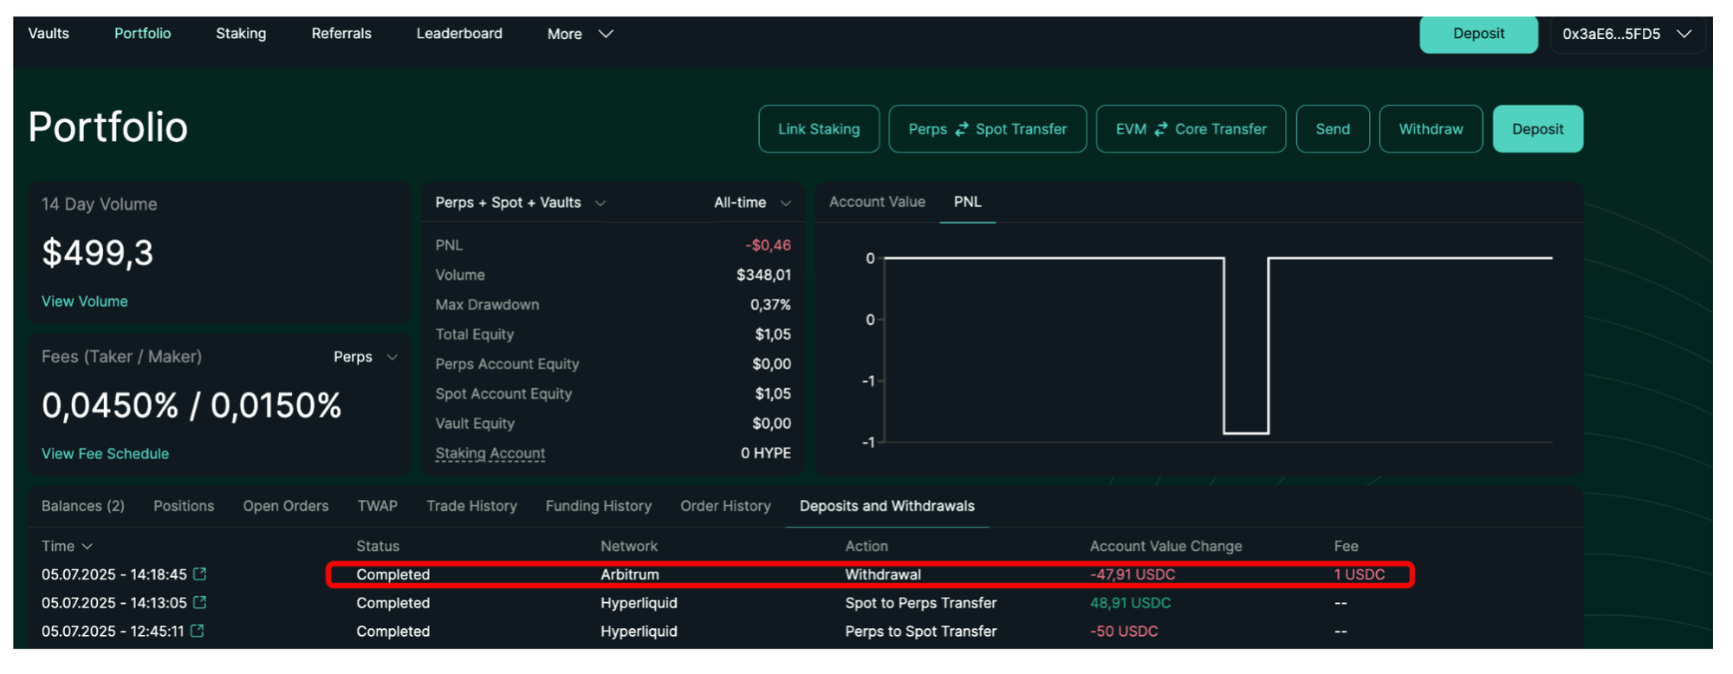
Task: Click the Perps Spot Transfer button
Action: [987, 129]
